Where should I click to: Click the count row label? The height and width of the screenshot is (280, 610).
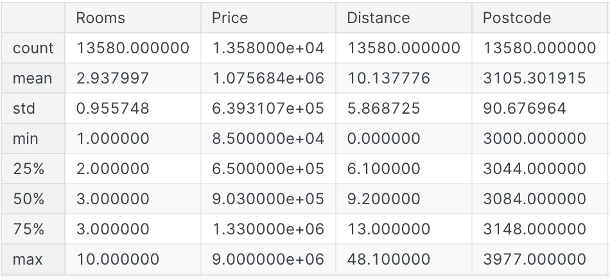point(33,48)
